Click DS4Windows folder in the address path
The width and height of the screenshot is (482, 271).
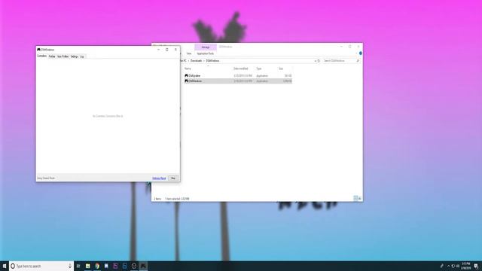212,61
